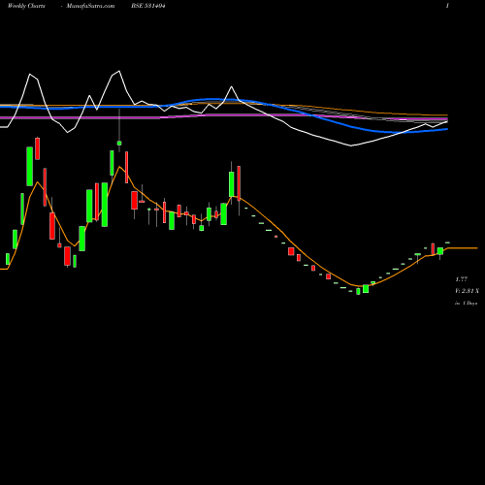485x485 pixels.
Task: Click the lowest green candle at the chart bottom
Action: [x=358, y=291]
